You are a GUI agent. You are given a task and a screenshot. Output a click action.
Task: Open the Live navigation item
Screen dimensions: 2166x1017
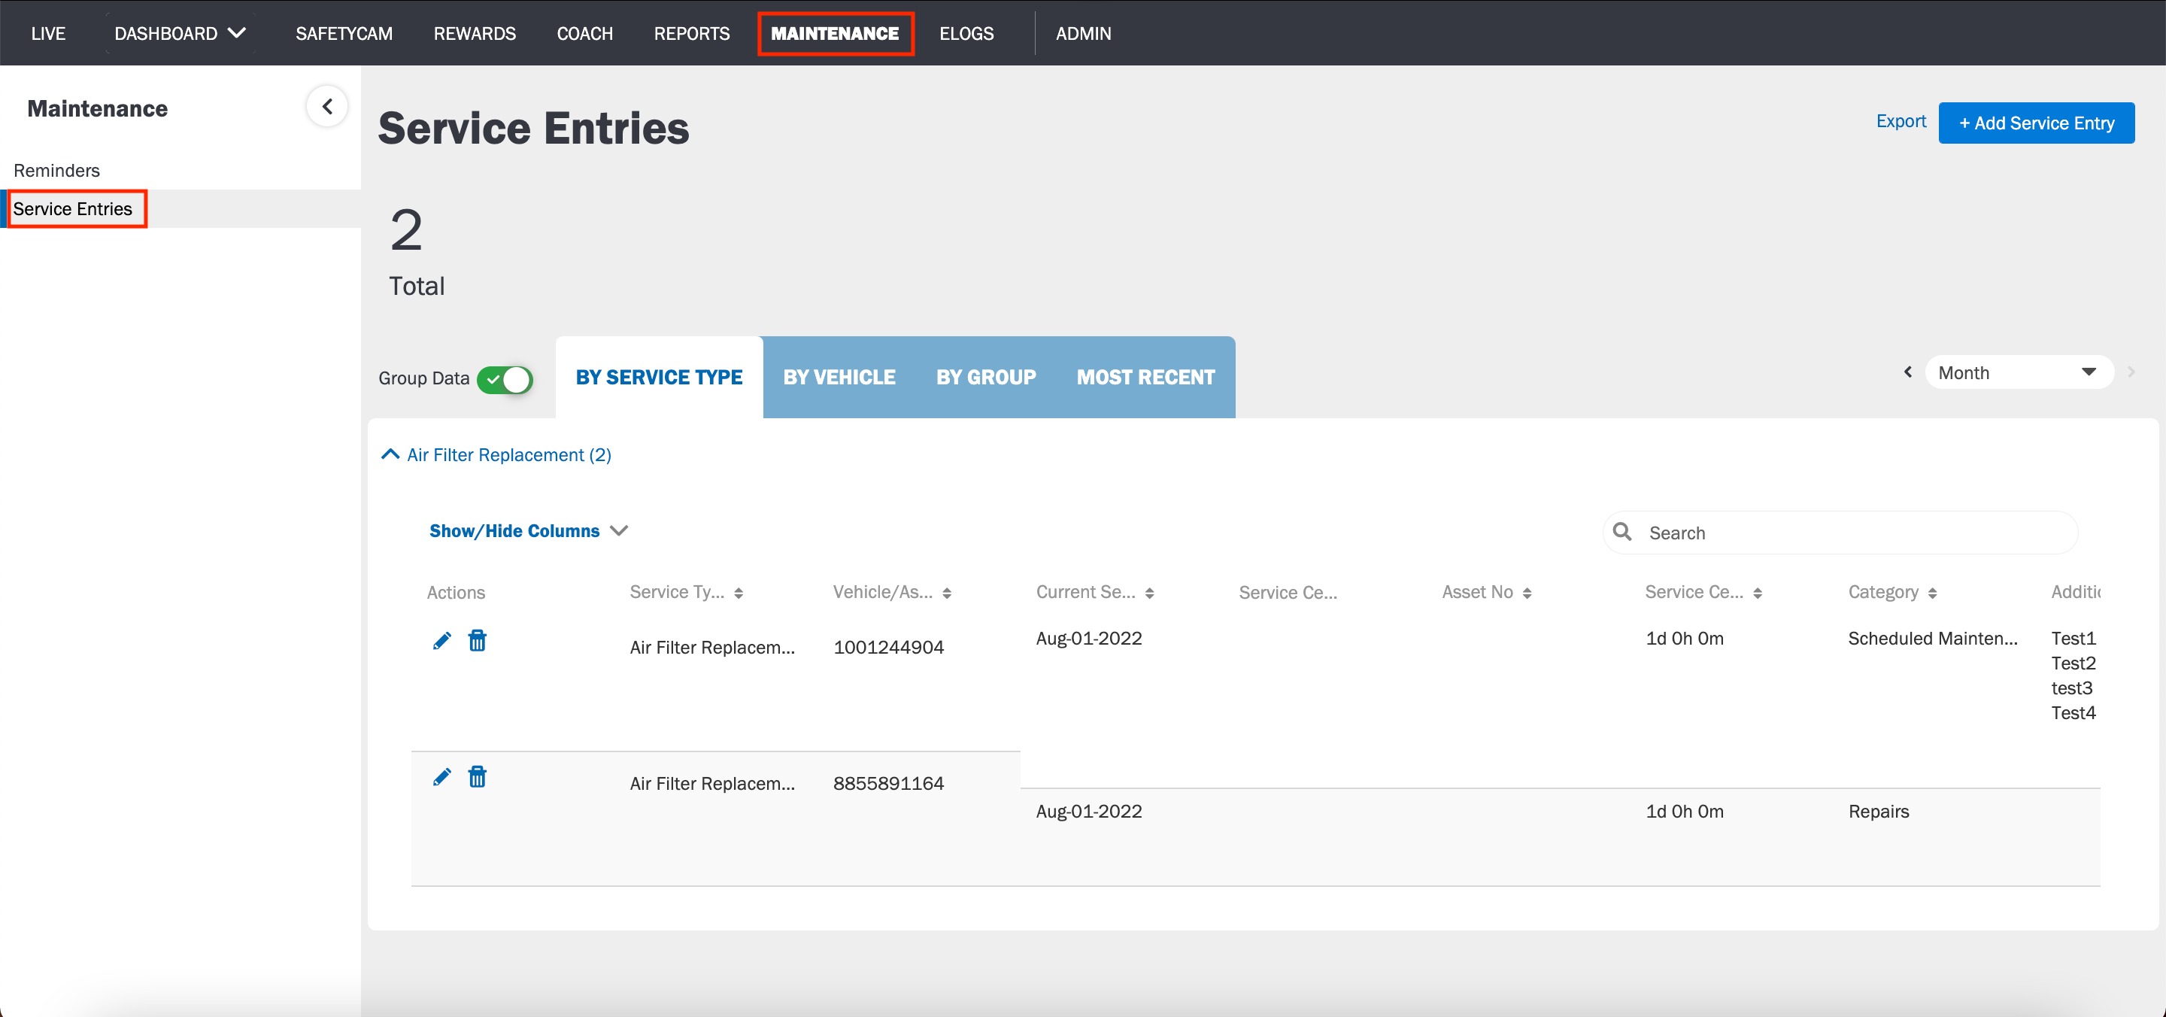(x=48, y=33)
